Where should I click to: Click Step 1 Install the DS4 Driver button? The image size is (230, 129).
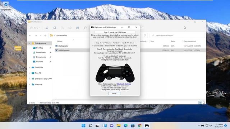(115, 32)
